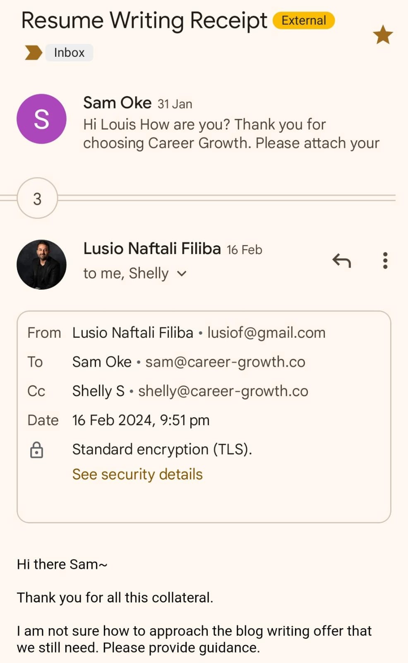Tap the "to me, Shelly" recipients line
Image resolution: width=408 pixels, height=663 pixels.
(126, 273)
